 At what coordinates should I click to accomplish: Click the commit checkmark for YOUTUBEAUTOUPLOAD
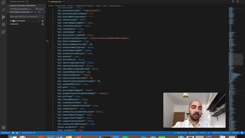[x=36, y=12]
